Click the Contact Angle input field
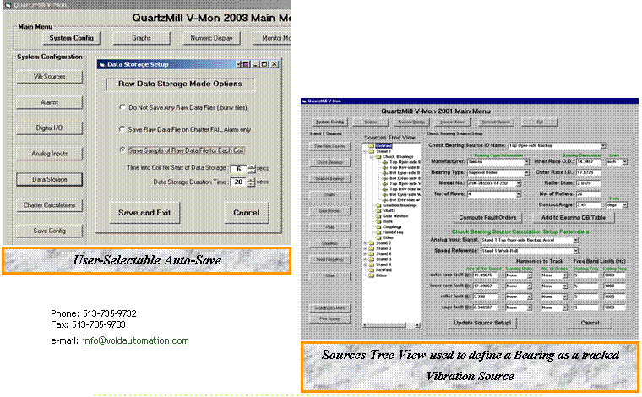Image resolution: width=642 pixels, height=397 pixels. (589, 204)
